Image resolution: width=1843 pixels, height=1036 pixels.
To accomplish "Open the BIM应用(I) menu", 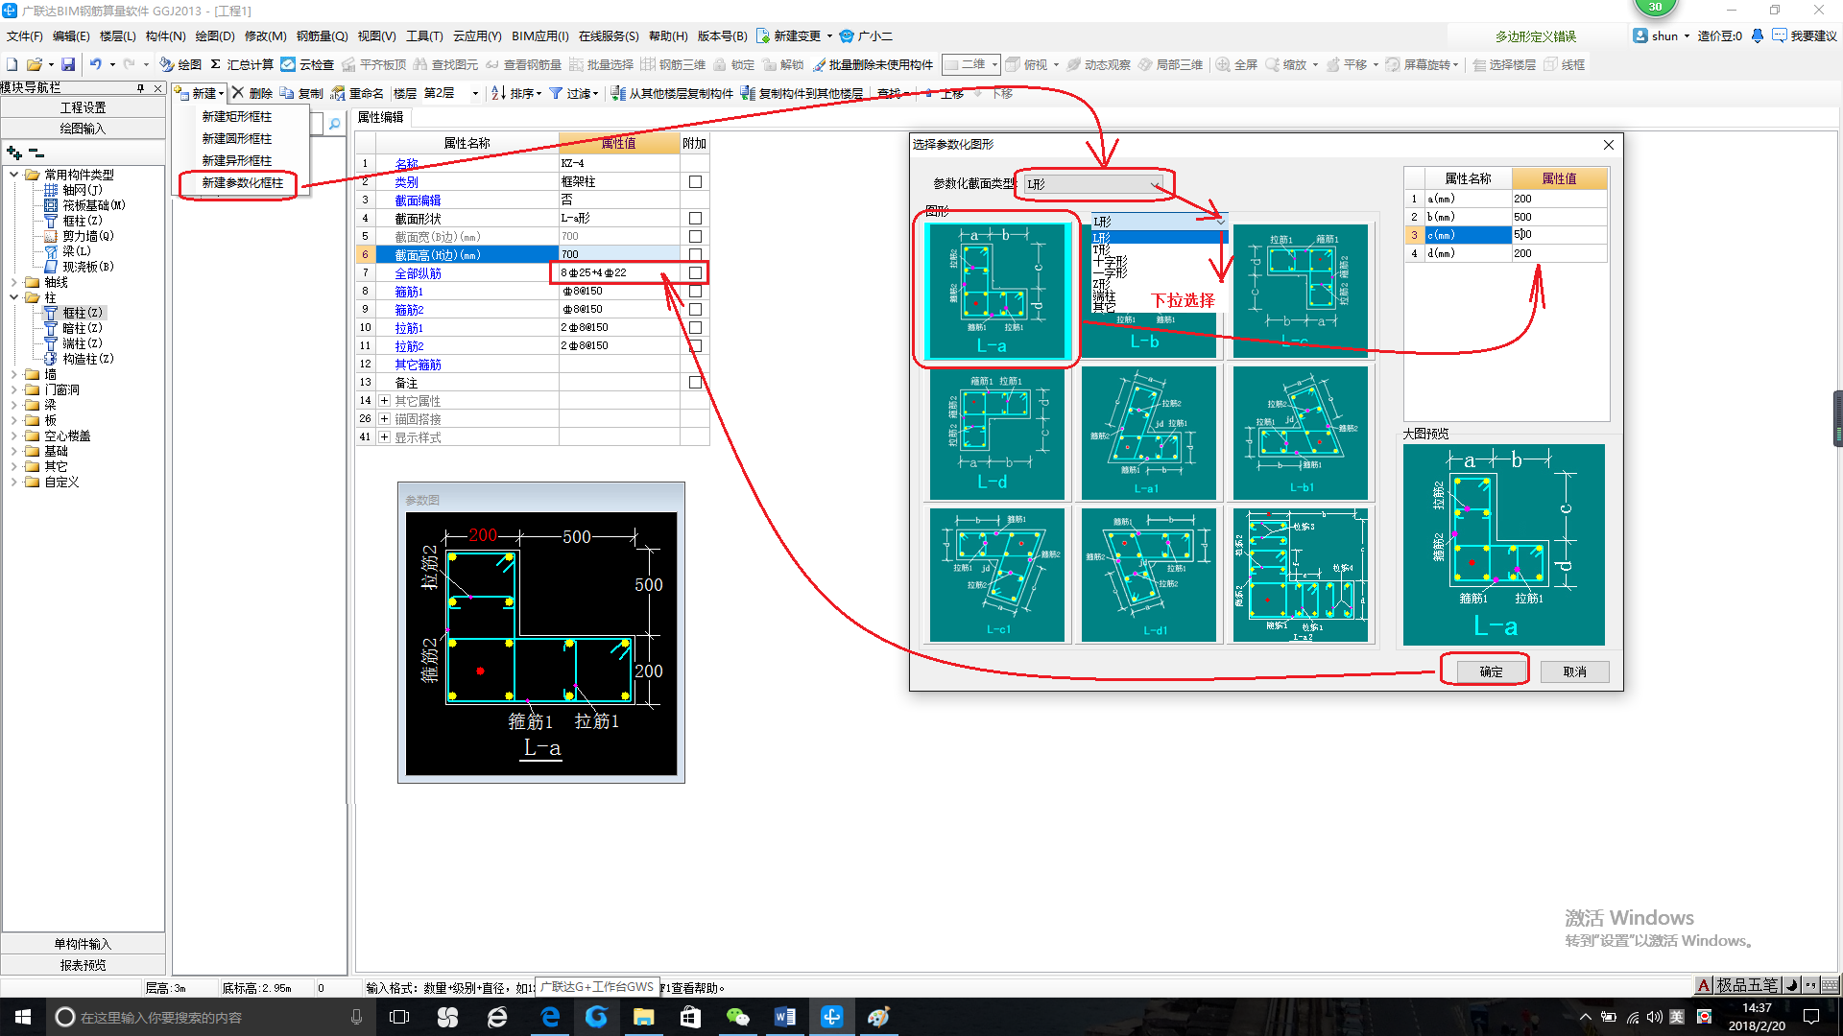I will point(539,35).
